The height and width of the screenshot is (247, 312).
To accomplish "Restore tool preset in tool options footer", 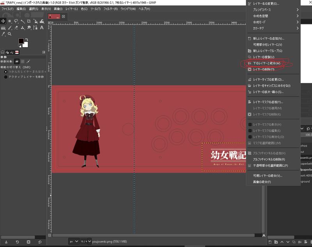I will [x=17, y=242].
